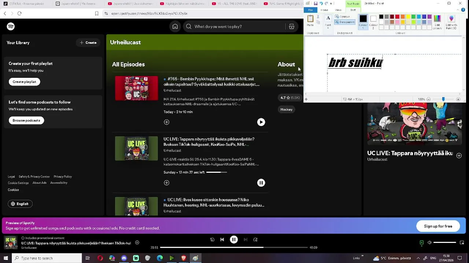The width and height of the screenshot is (469, 263).
Task: Click Edit with Paint 3D
Action: pyautogui.click(x=451, y=22)
